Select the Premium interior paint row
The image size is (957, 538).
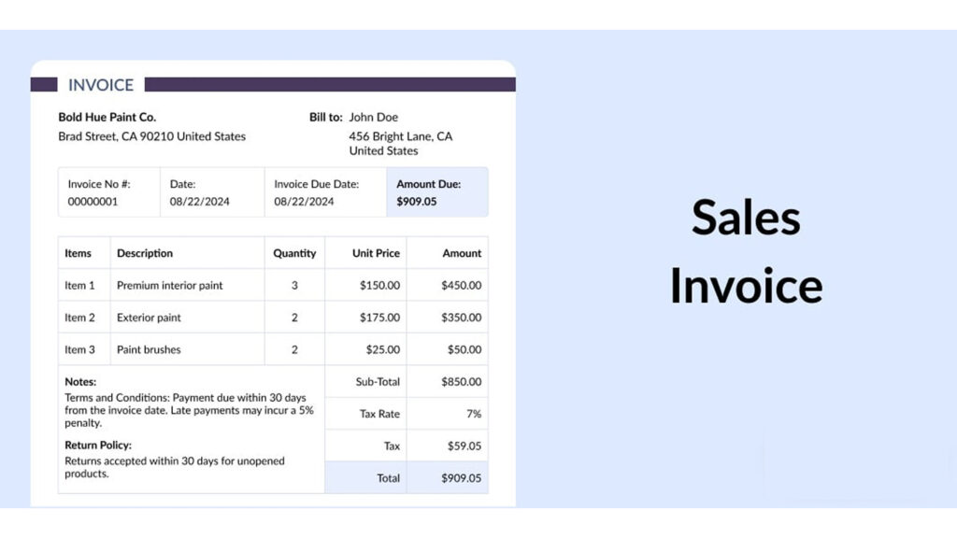coord(273,285)
